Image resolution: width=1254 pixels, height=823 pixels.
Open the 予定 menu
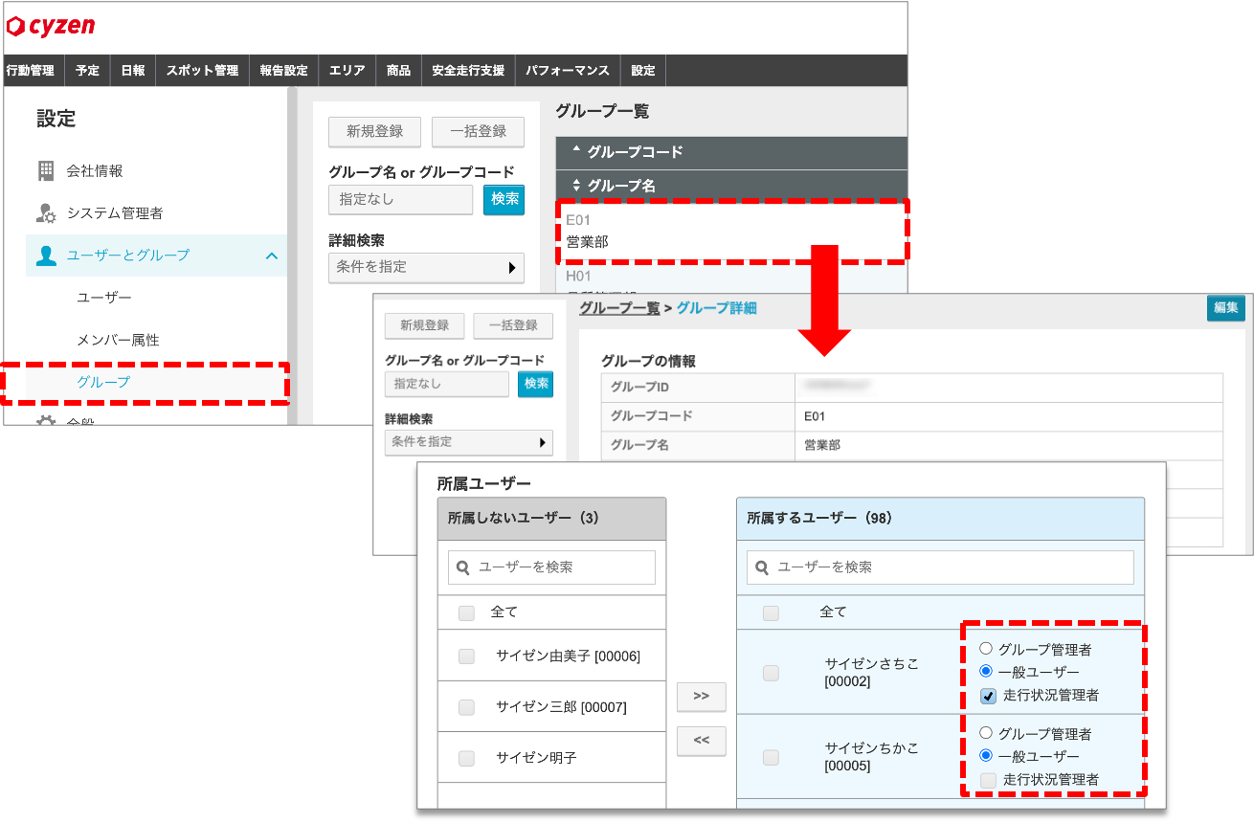click(88, 71)
